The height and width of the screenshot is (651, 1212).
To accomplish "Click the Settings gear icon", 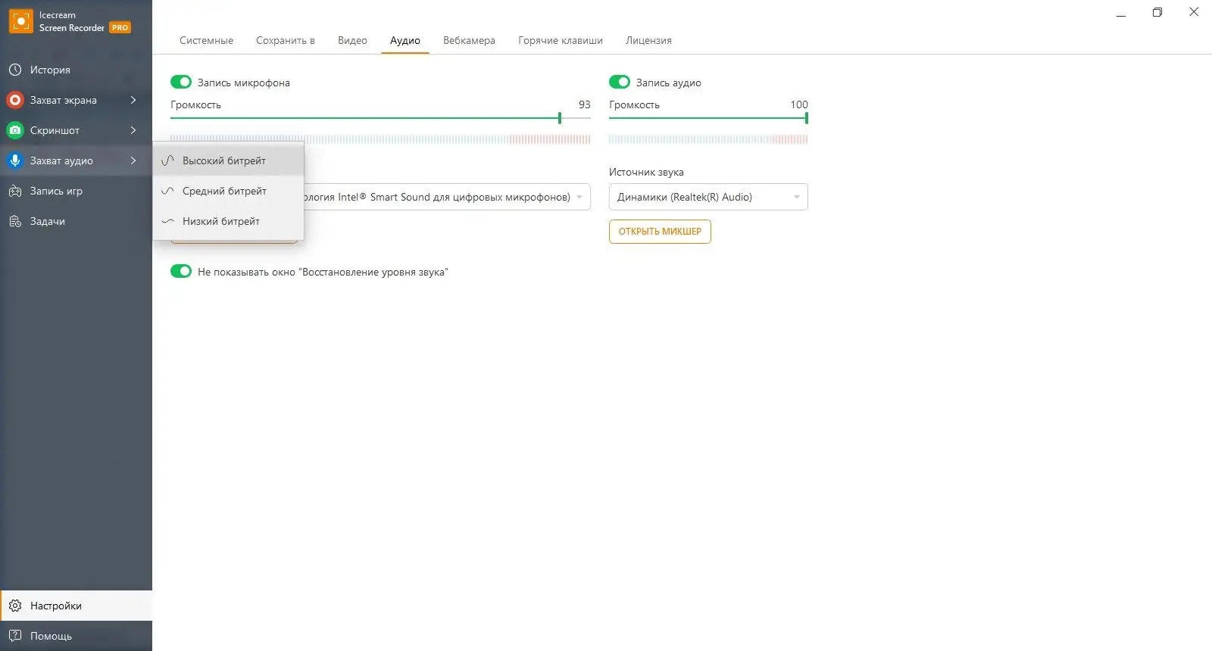I will tap(14, 606).
